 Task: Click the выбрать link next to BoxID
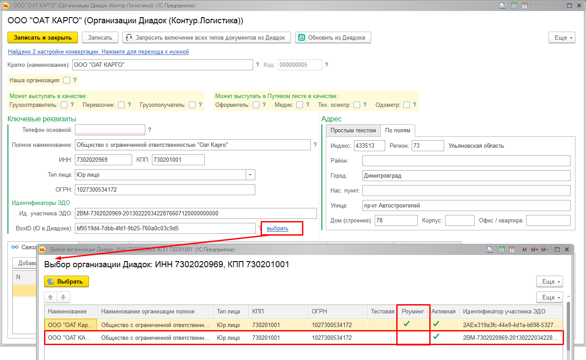277,229
